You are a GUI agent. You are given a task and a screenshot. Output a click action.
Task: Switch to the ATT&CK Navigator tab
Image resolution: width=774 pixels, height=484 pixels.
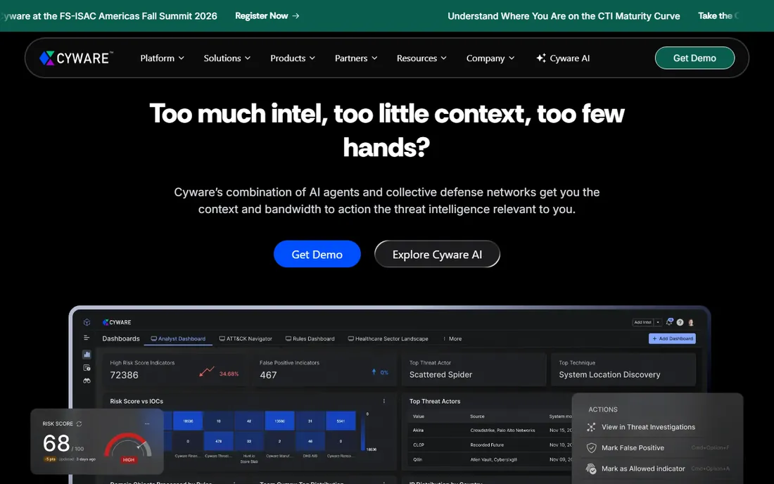[x=246, y=339]
